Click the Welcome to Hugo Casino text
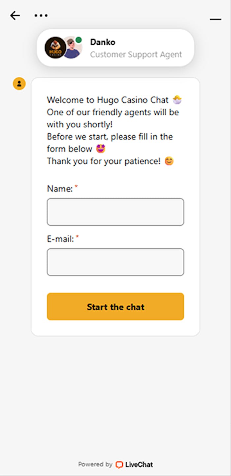 point(108,100)
